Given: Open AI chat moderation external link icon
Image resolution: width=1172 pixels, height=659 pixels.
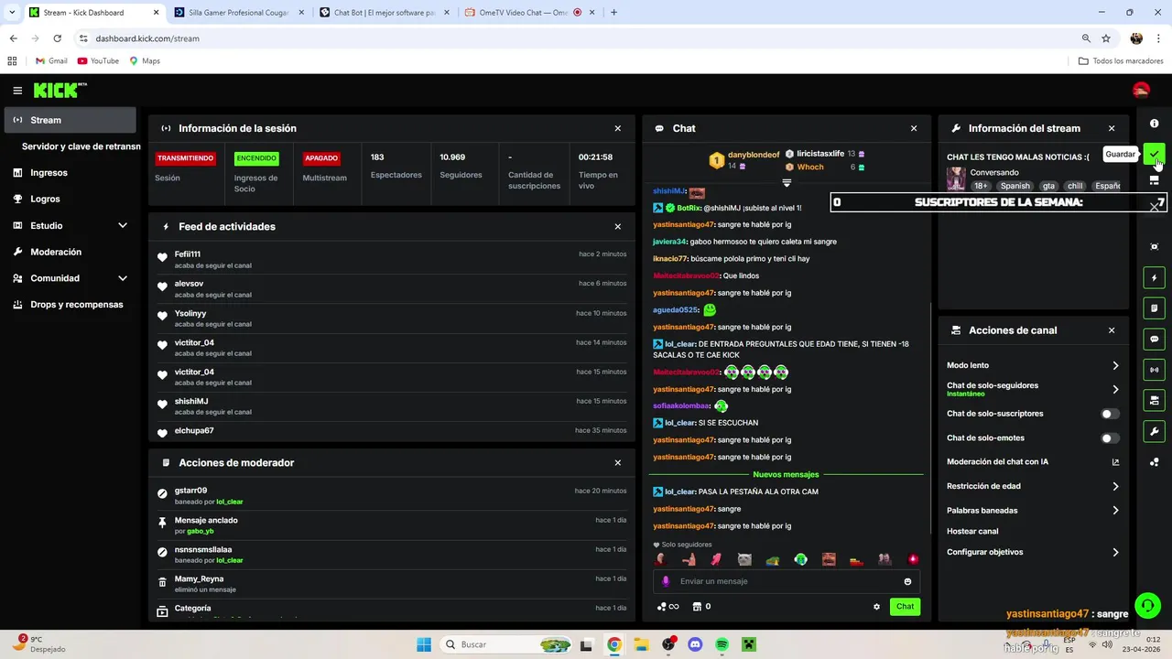Looking at the screenshot, I should coord(1115,462).
